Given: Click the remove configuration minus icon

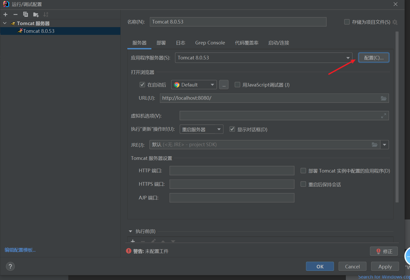Looking at the screenshot, I should pyautogui.click(x=16, y=14).
